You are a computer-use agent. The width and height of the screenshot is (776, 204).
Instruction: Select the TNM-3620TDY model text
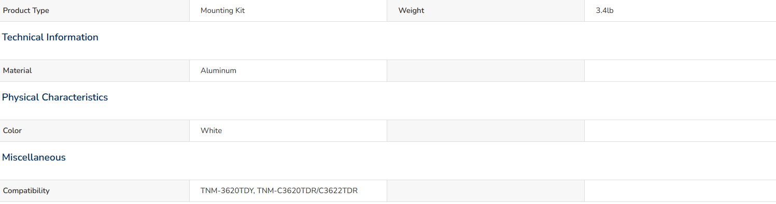(227, 191)
